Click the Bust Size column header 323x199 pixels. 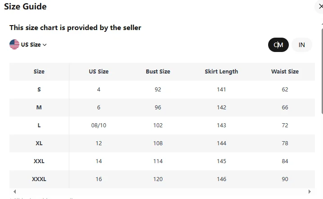tap(158, 72)
